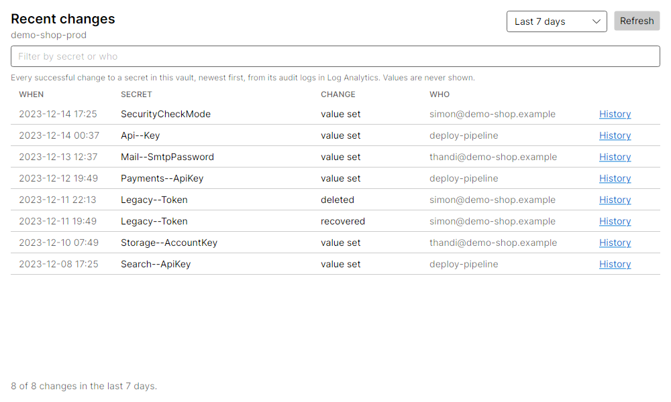Select the Search--ApiKey secret name
Screen dimensions: 671x402
[x=156, y=264]
